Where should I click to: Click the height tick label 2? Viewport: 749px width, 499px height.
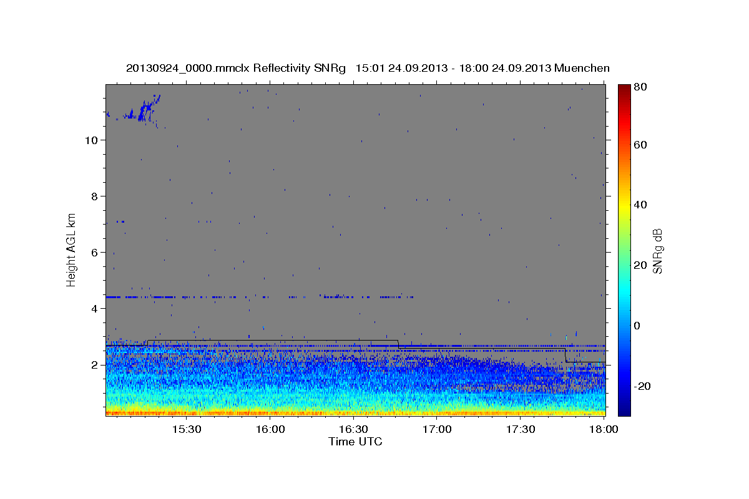(95, 365)
